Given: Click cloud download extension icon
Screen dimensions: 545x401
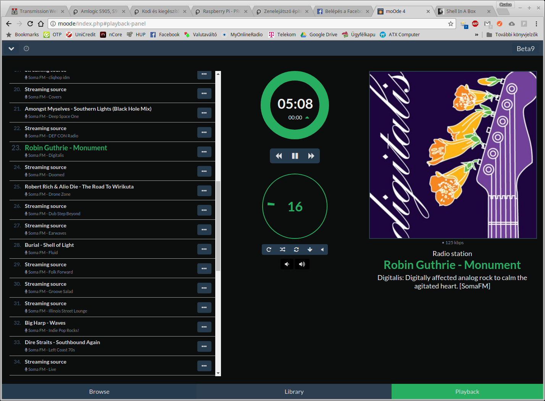Looking at the screenshot, I should (512, 24).
